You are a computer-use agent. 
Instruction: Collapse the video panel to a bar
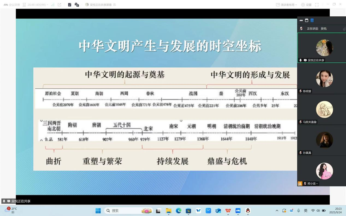[301, 20]
